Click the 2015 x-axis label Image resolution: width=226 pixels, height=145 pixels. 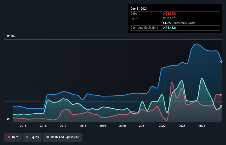[x=23, y=126]
